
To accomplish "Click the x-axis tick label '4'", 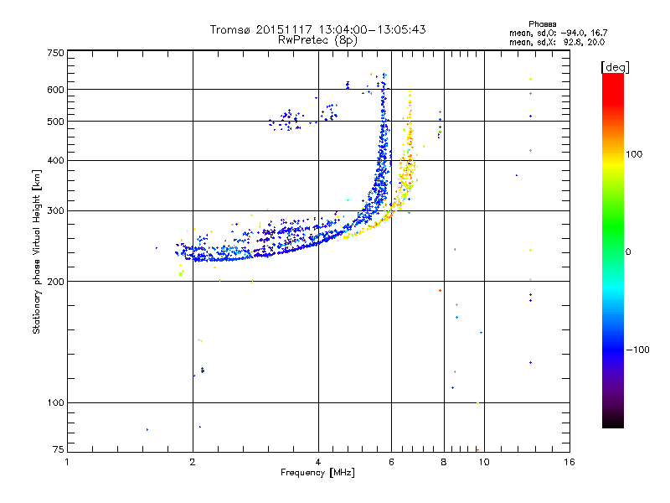I will (318, 462).
